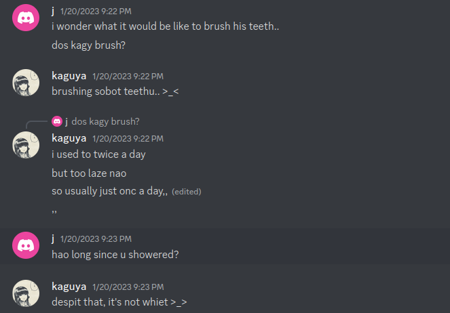Image resolution: width=450 pixels, height=313 pixels.
Task: Click the small Discord avatar in reply preview
Action: tap(56, 121)
